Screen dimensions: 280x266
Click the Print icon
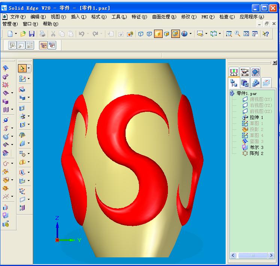(42, 34)
